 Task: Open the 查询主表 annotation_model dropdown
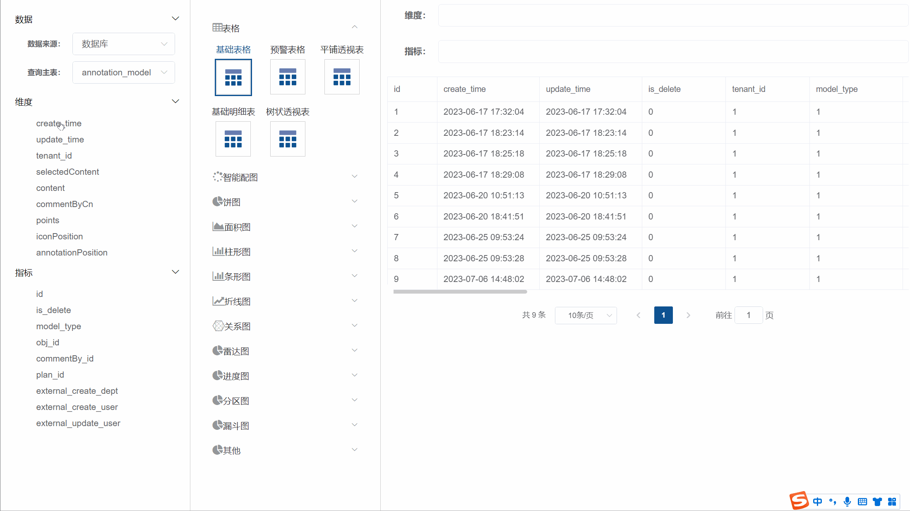click(x=123, y=72)
